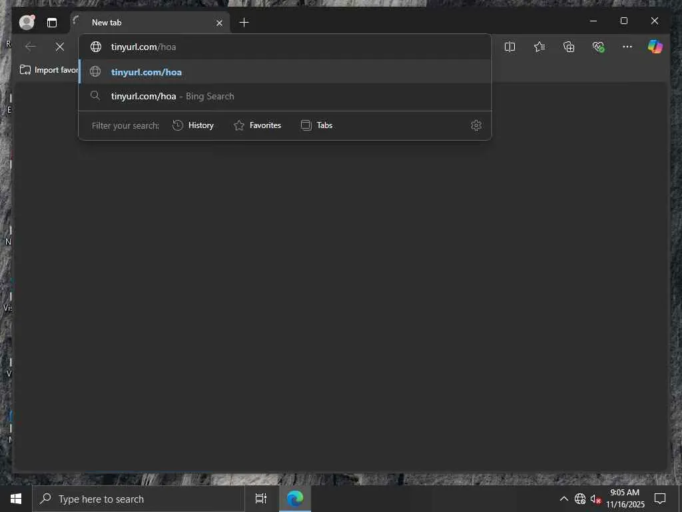The width and height of the screenshot is (682, 512).
Task: Show hidden system tray icons
Action: pyautogui.click(x=563, y=499)
